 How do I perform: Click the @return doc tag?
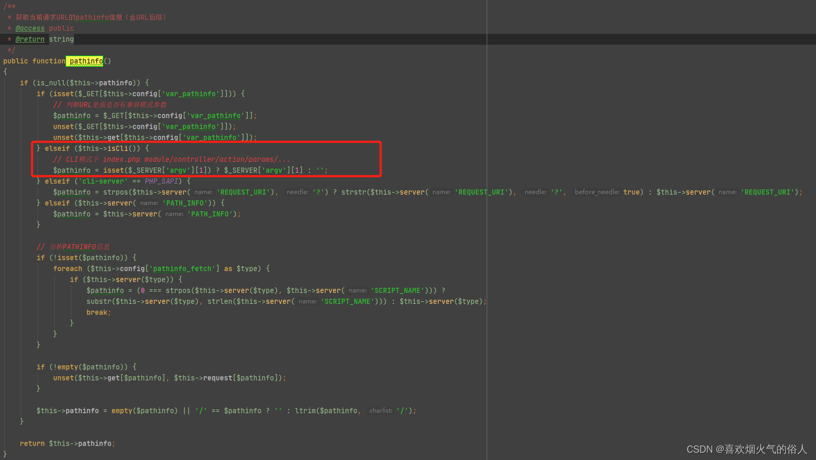tap(30, 39)
